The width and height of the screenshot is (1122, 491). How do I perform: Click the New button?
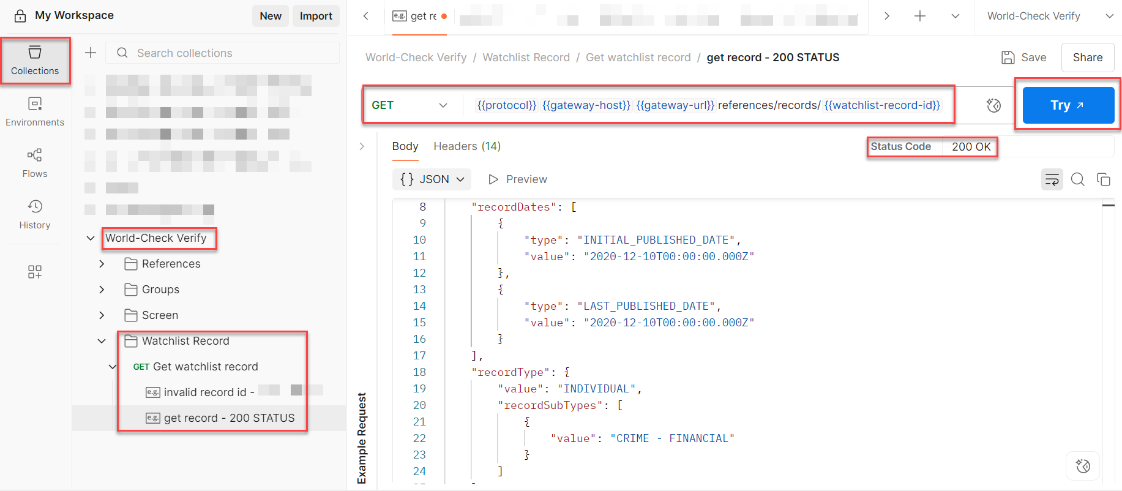click(x=271, y=16)
